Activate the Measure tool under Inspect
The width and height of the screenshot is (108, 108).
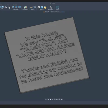31,7
